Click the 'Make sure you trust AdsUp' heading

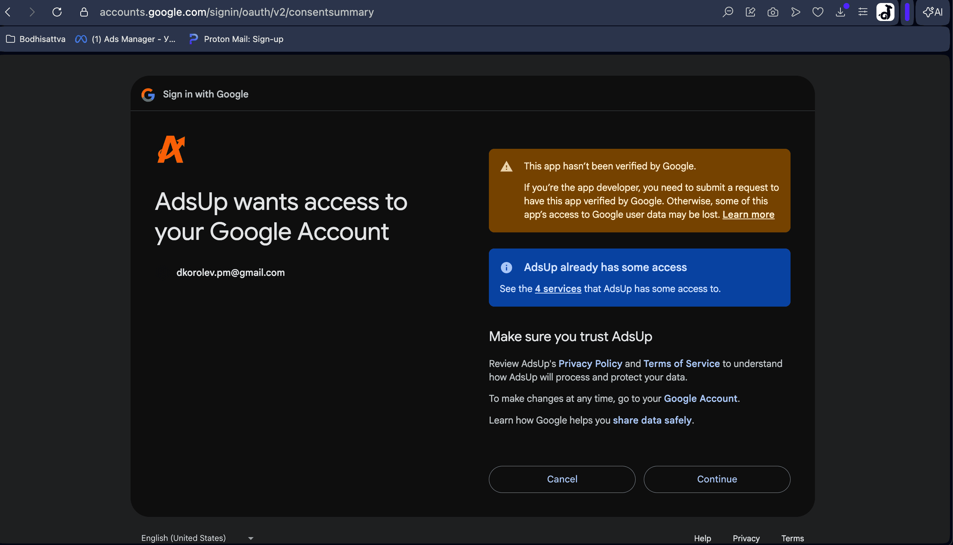570,336
